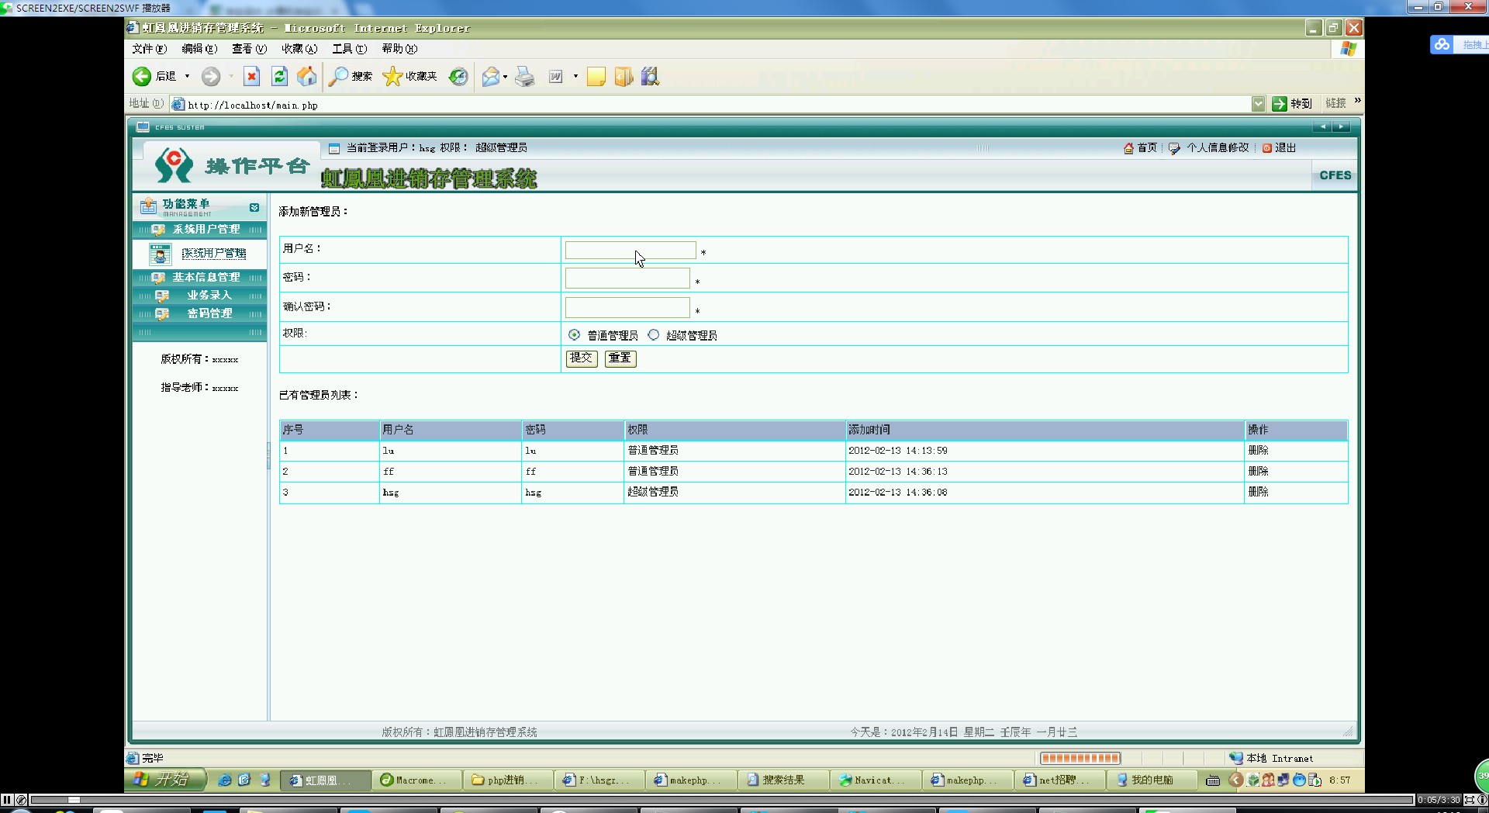This screenshot has width=1489, height=813.
Task: Click the 系统用户管理 person icon in sidebar
Action: pyautogui.click(x=160, y=254)
